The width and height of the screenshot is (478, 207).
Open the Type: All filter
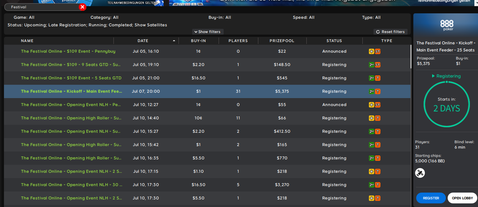click(x=371, y=17)
